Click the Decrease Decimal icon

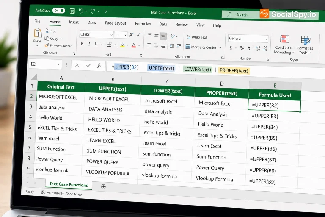tap(265, 49)
